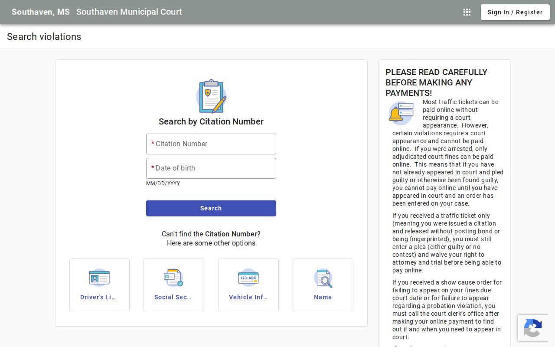This screenshot has width=555, height=347.
Task: Select the Driver's License search icon
Action: click(x=99, y=278)
